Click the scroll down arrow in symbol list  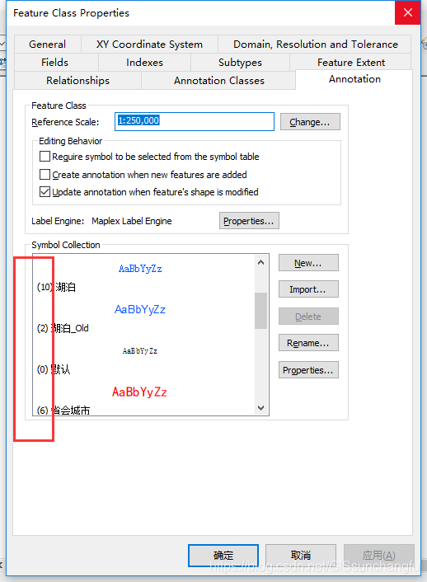[260, 408]
